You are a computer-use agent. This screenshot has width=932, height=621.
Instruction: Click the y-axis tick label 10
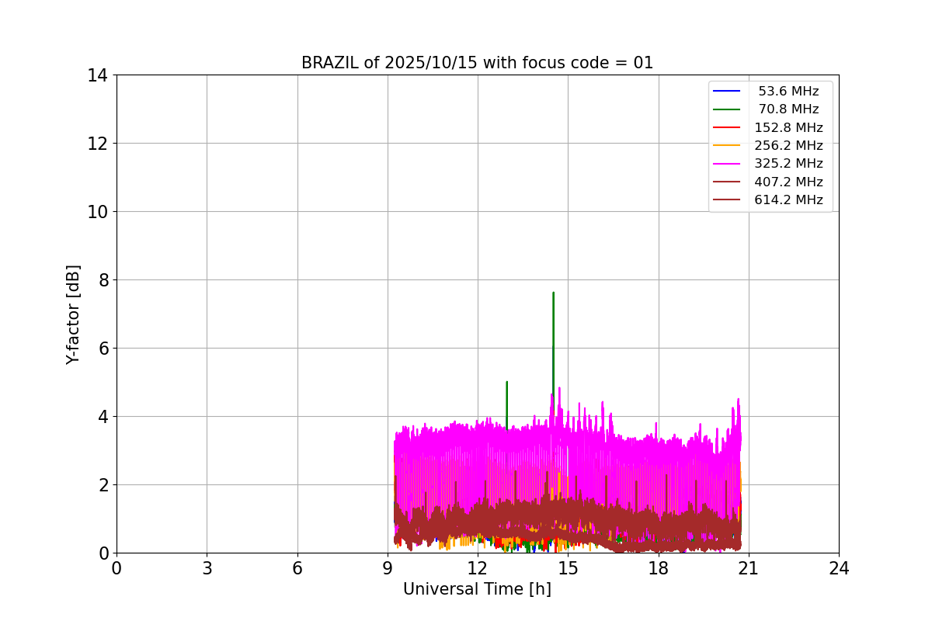pos(97,212)
